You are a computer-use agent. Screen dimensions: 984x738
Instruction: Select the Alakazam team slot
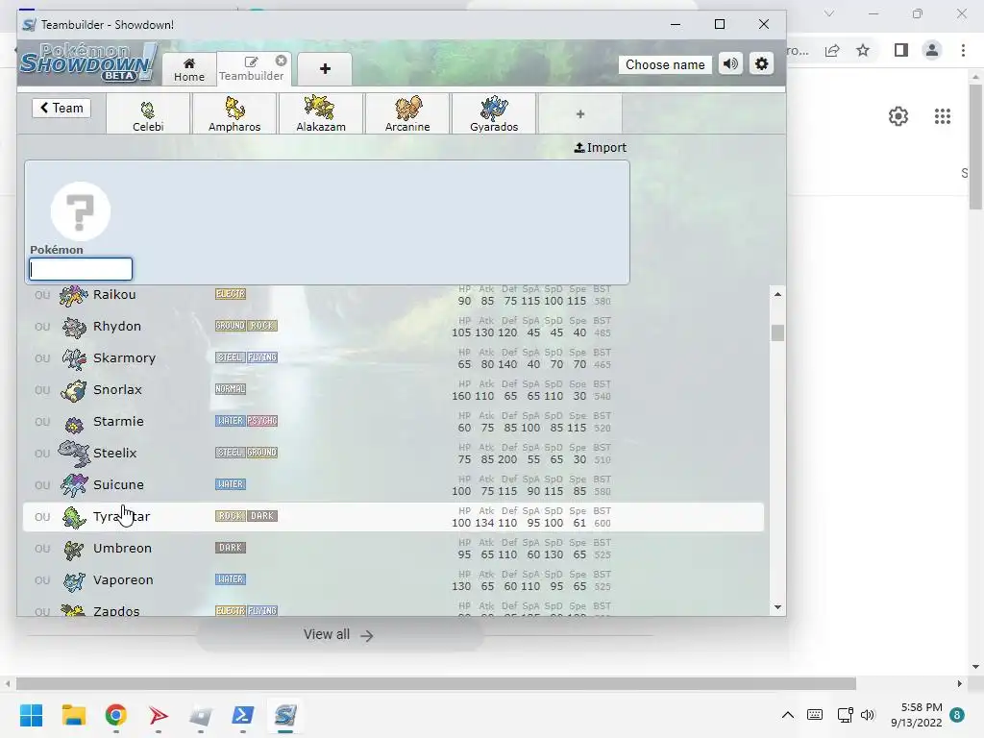click(321, 113)
